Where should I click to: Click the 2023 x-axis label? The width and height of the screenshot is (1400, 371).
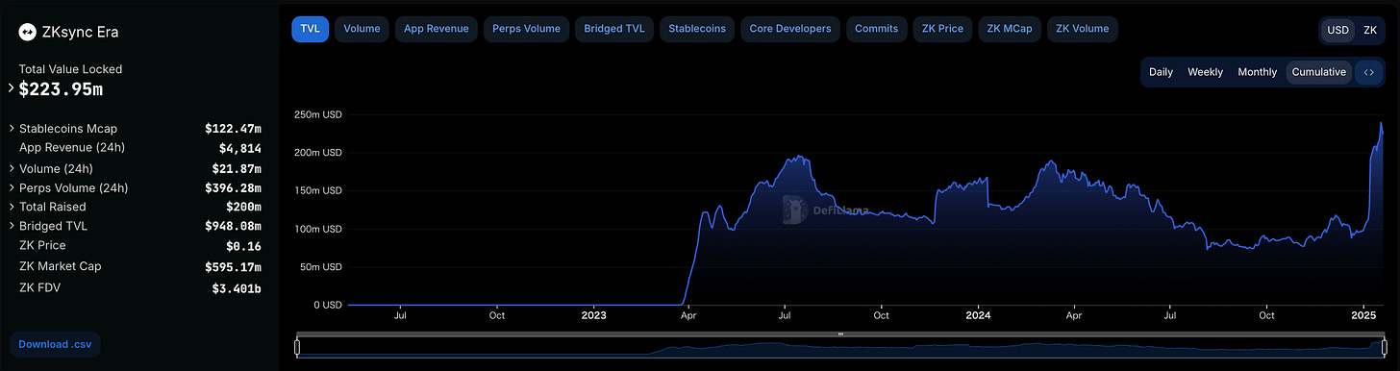tap(593, 314)
